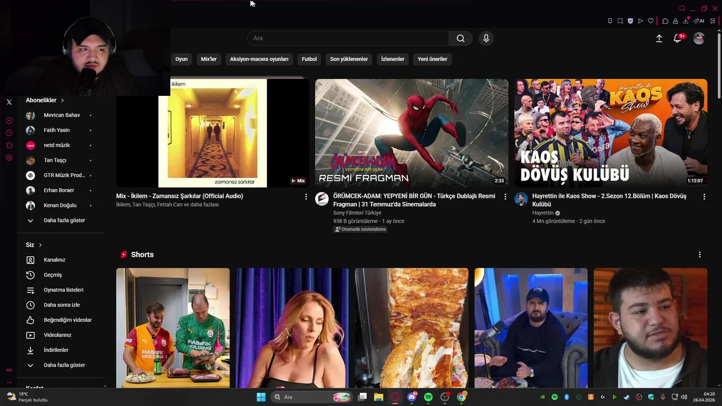Open options menu for Örümcek-Adam trailer
The image size is (722, 406).
click(x=505, y=197)
